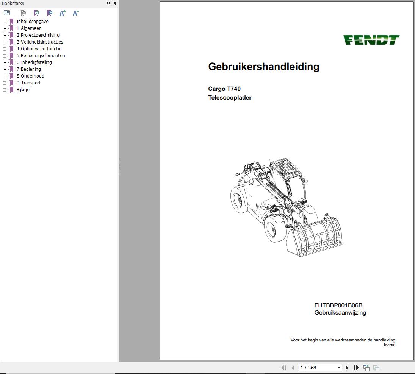The image size is (415, 374).
Task: Go to the last page
Action: click(x=357, y=368)
